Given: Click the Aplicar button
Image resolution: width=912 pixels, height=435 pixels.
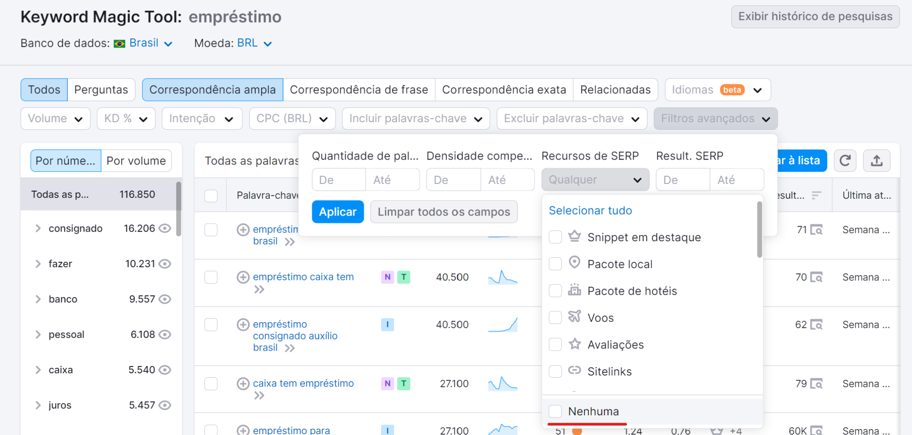Looking at the screenshot, I should (x=338, y=212).
